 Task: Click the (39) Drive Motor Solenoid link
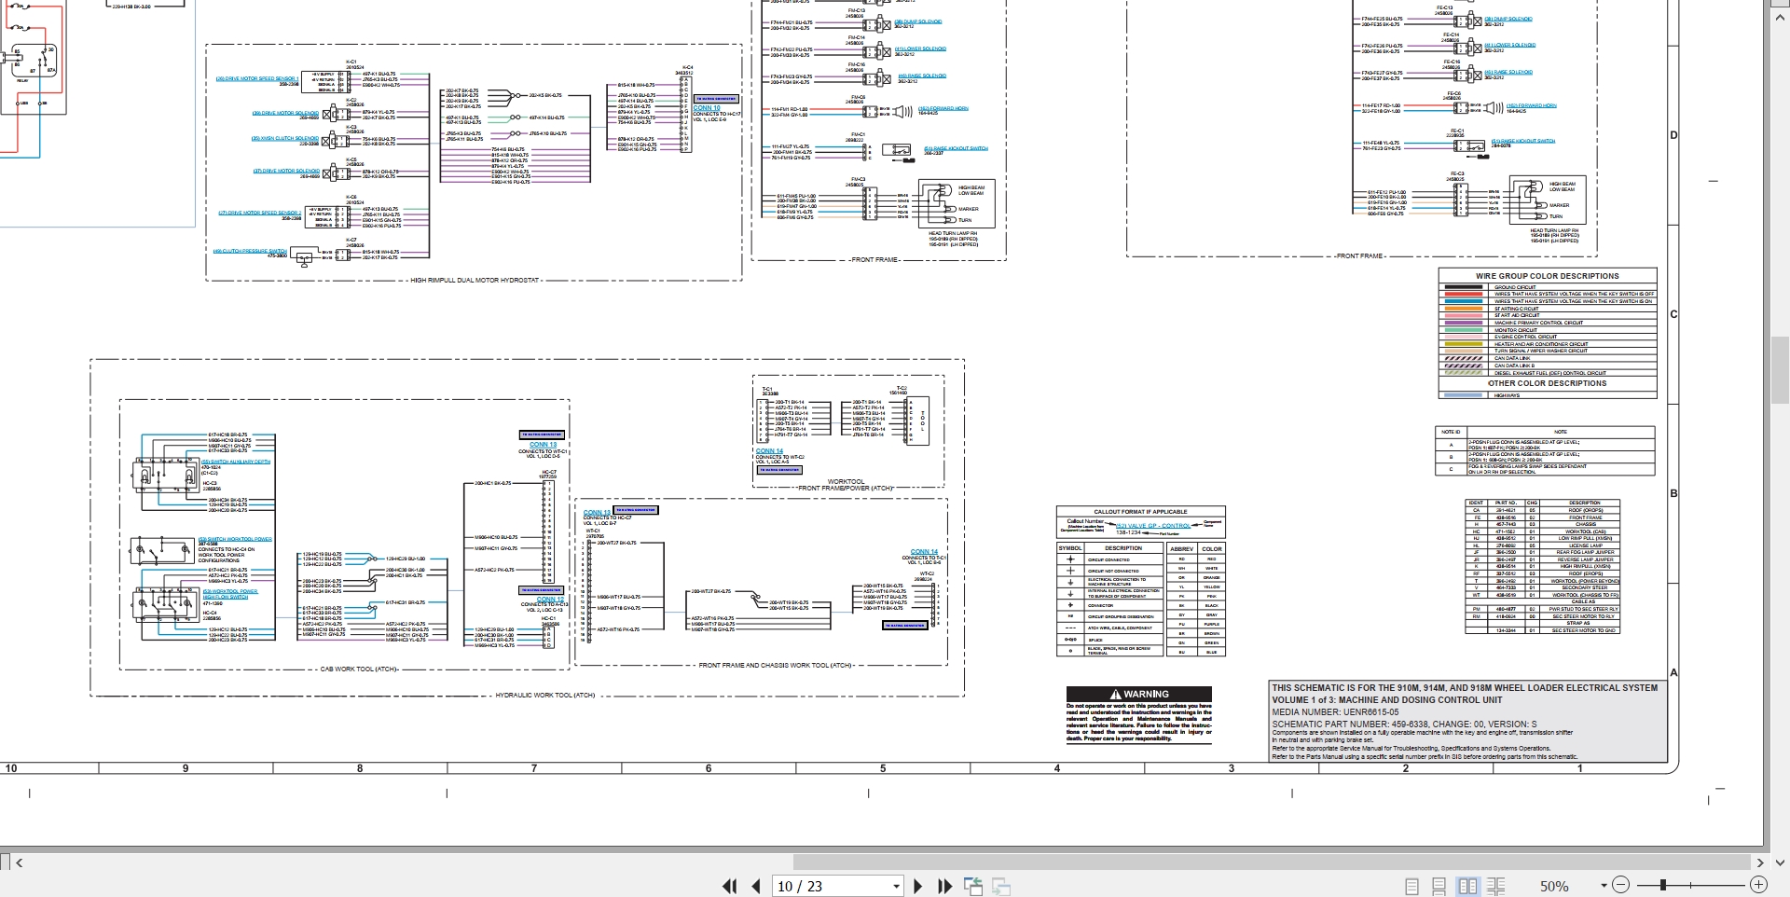coord(285,114)
